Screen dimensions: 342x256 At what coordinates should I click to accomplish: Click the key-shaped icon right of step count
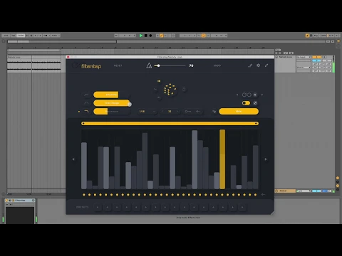pos(188,111)
